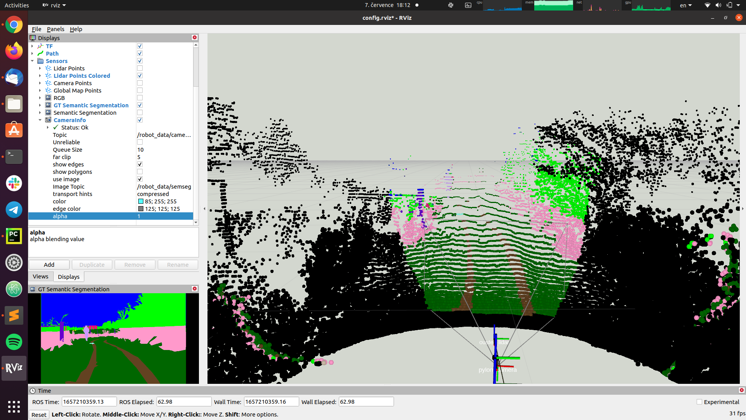Close the GT Semantic Segmentation panel
This screenshot has height=420, width=746.
click(x=195, y=289)
